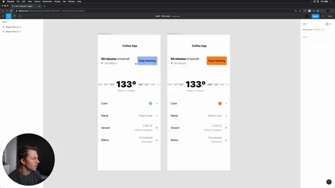
Task: Expand Export section with plus icon
Action: [331, 37]
